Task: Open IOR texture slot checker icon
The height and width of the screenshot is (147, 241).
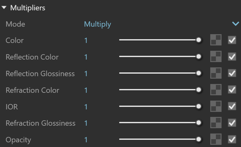Action: [x=216, y=106]
